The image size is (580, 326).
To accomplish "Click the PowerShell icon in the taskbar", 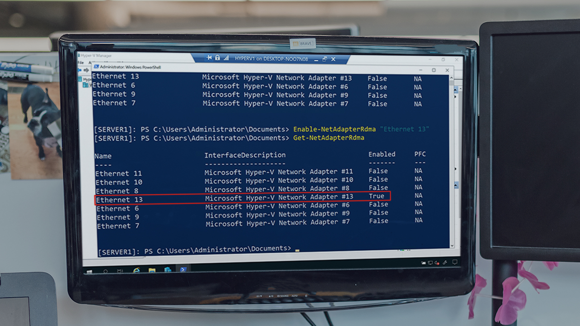I will [x=184, y=270].
